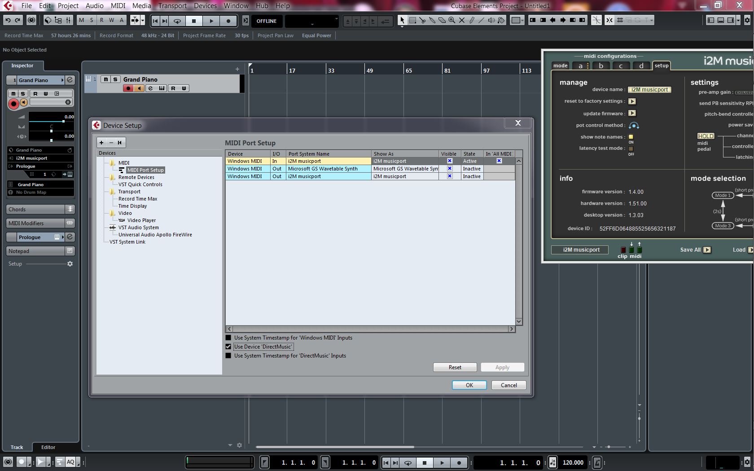Image resolution: width=754 pixels, height=471 pixels.
Task: Solo Grand Piano track in track list
Action: [x=115, y=79]
